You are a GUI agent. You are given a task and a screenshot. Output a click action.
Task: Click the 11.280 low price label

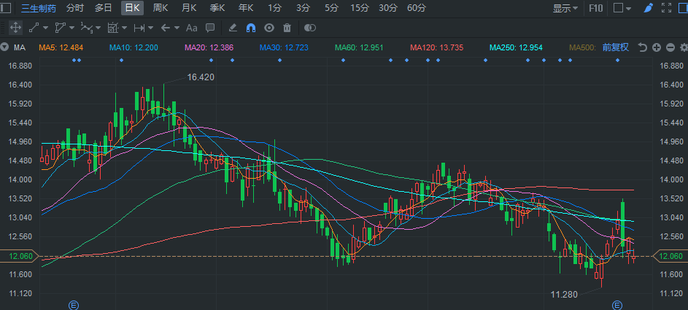[x=564, y=295]
